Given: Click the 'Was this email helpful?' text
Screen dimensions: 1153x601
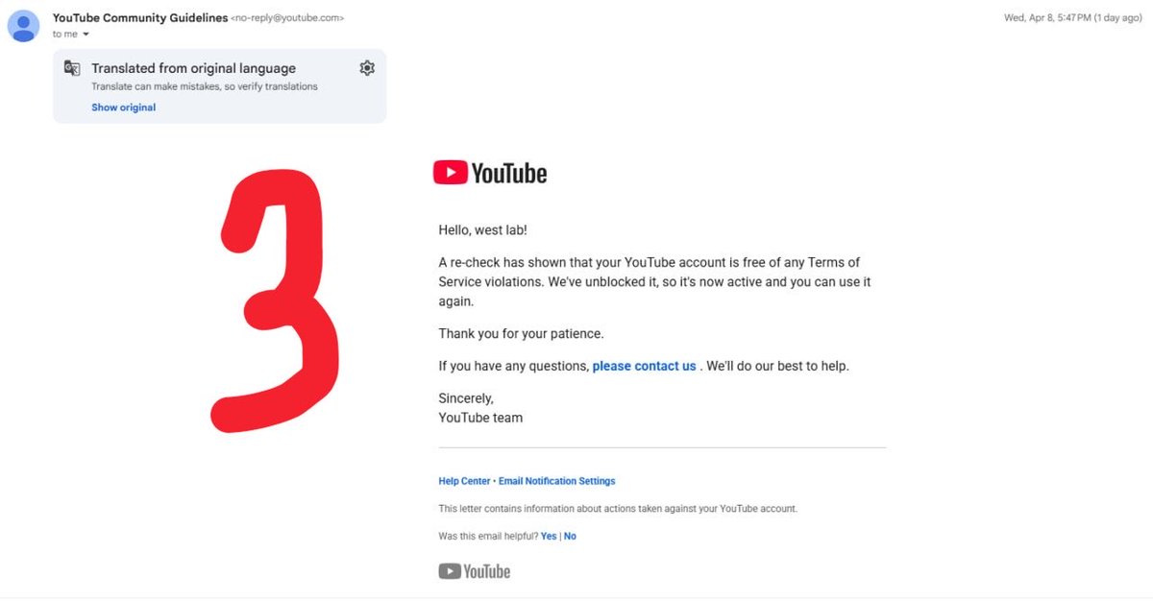Looking at the screenshot, I should 488,537.
